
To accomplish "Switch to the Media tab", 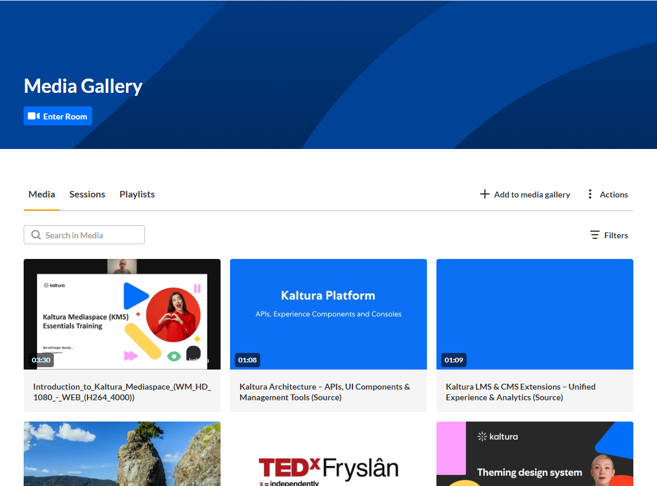I will (41, 195).
